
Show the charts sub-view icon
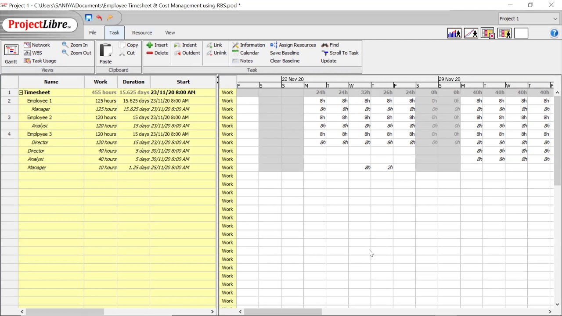point(471,33)
